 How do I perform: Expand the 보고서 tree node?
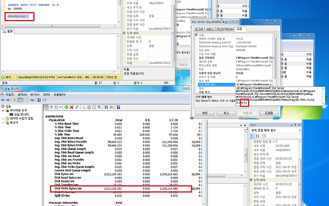pyautogui.click(x=3, y=123)
